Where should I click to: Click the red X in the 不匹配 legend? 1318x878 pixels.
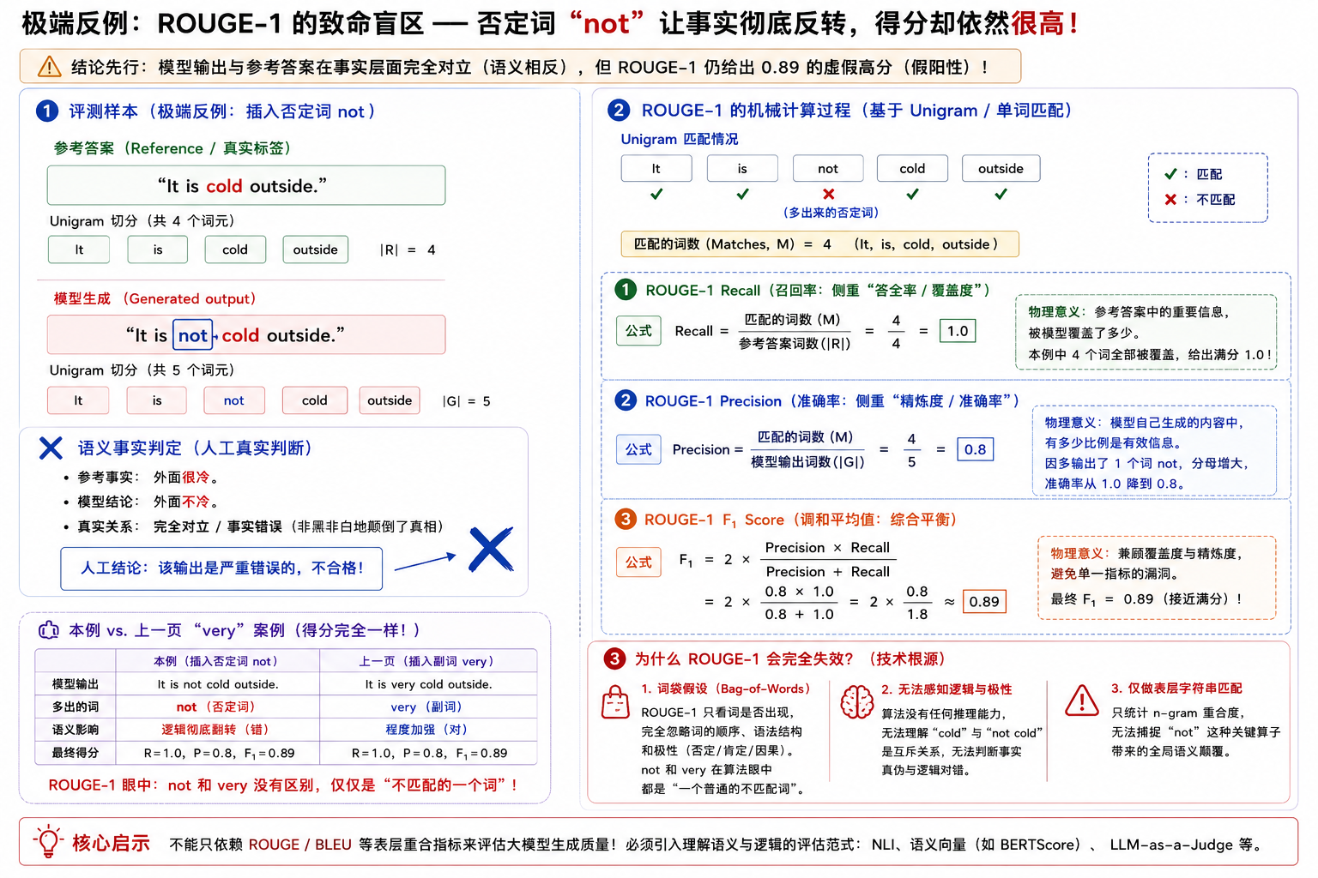1170,199
